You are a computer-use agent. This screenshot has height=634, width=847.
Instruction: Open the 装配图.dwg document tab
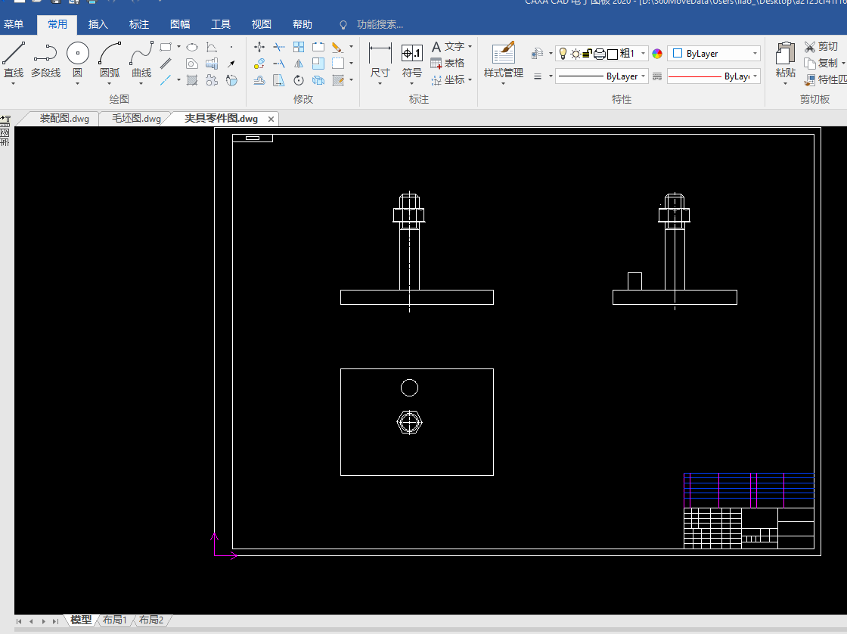pyautogui.click(x=64, y=118)
